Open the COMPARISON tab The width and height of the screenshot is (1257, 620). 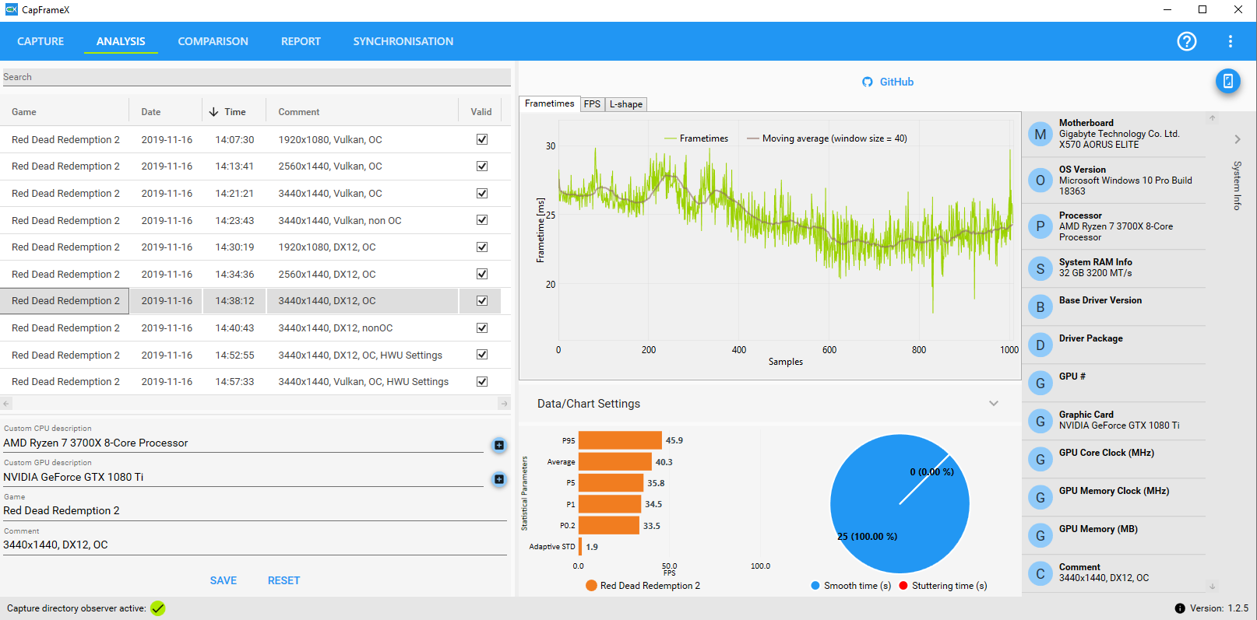pos(213,41)
